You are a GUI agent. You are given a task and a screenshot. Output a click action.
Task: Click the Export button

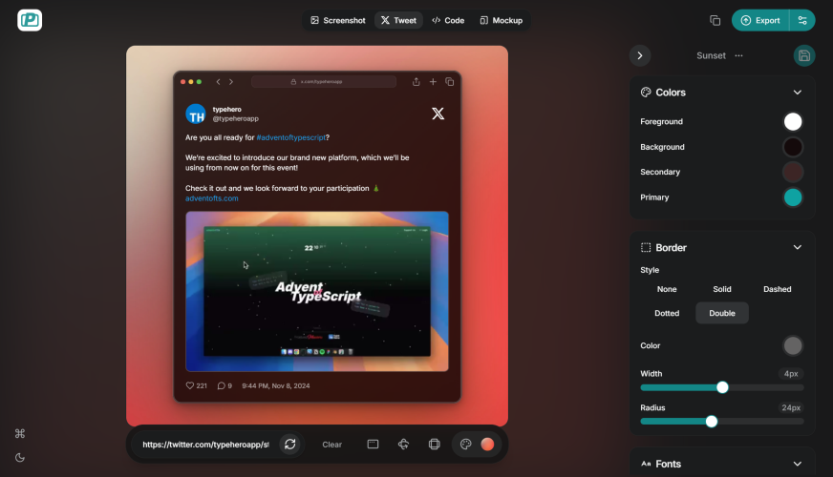tap(760, 20)
